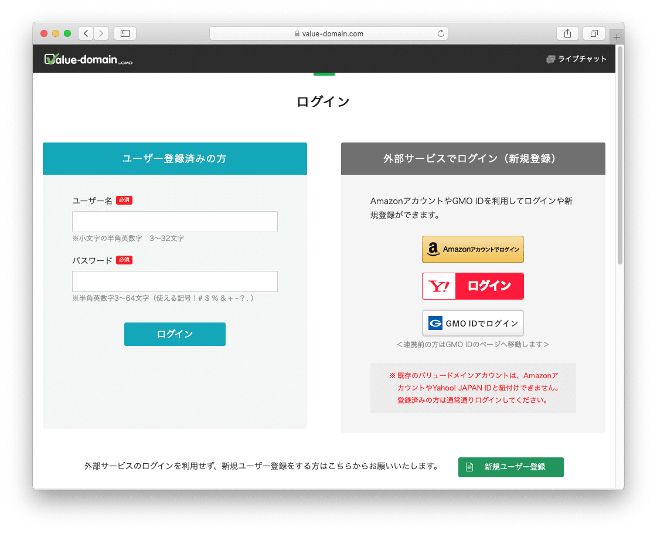The height and width of the screenshot is (533, 657).
Task: Click the パスワード password input field
Action: pyautogui.click(x=175, y=281)
